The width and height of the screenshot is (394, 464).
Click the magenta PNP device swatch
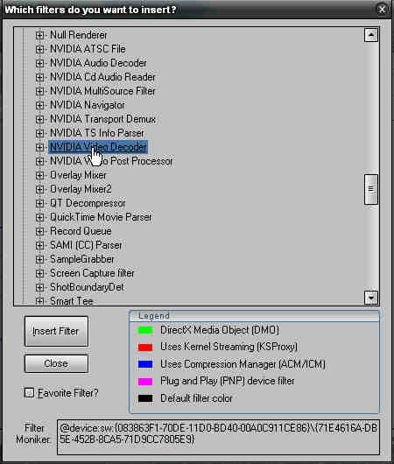(145, 382)
